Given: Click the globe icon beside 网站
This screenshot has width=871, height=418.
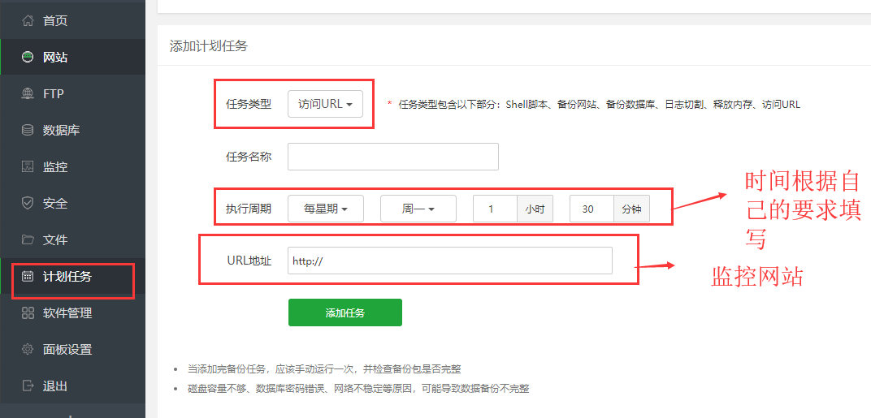Looking at the screenshot, I should pyautogui.click(x=28, y=57).
